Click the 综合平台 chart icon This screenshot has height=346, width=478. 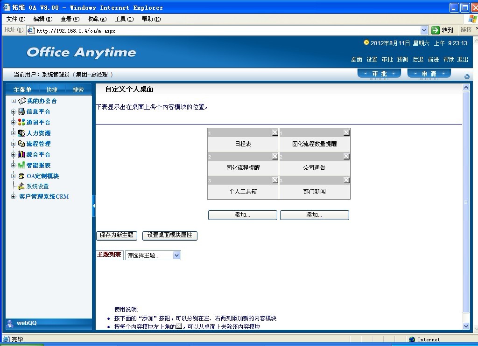point(21,154)
